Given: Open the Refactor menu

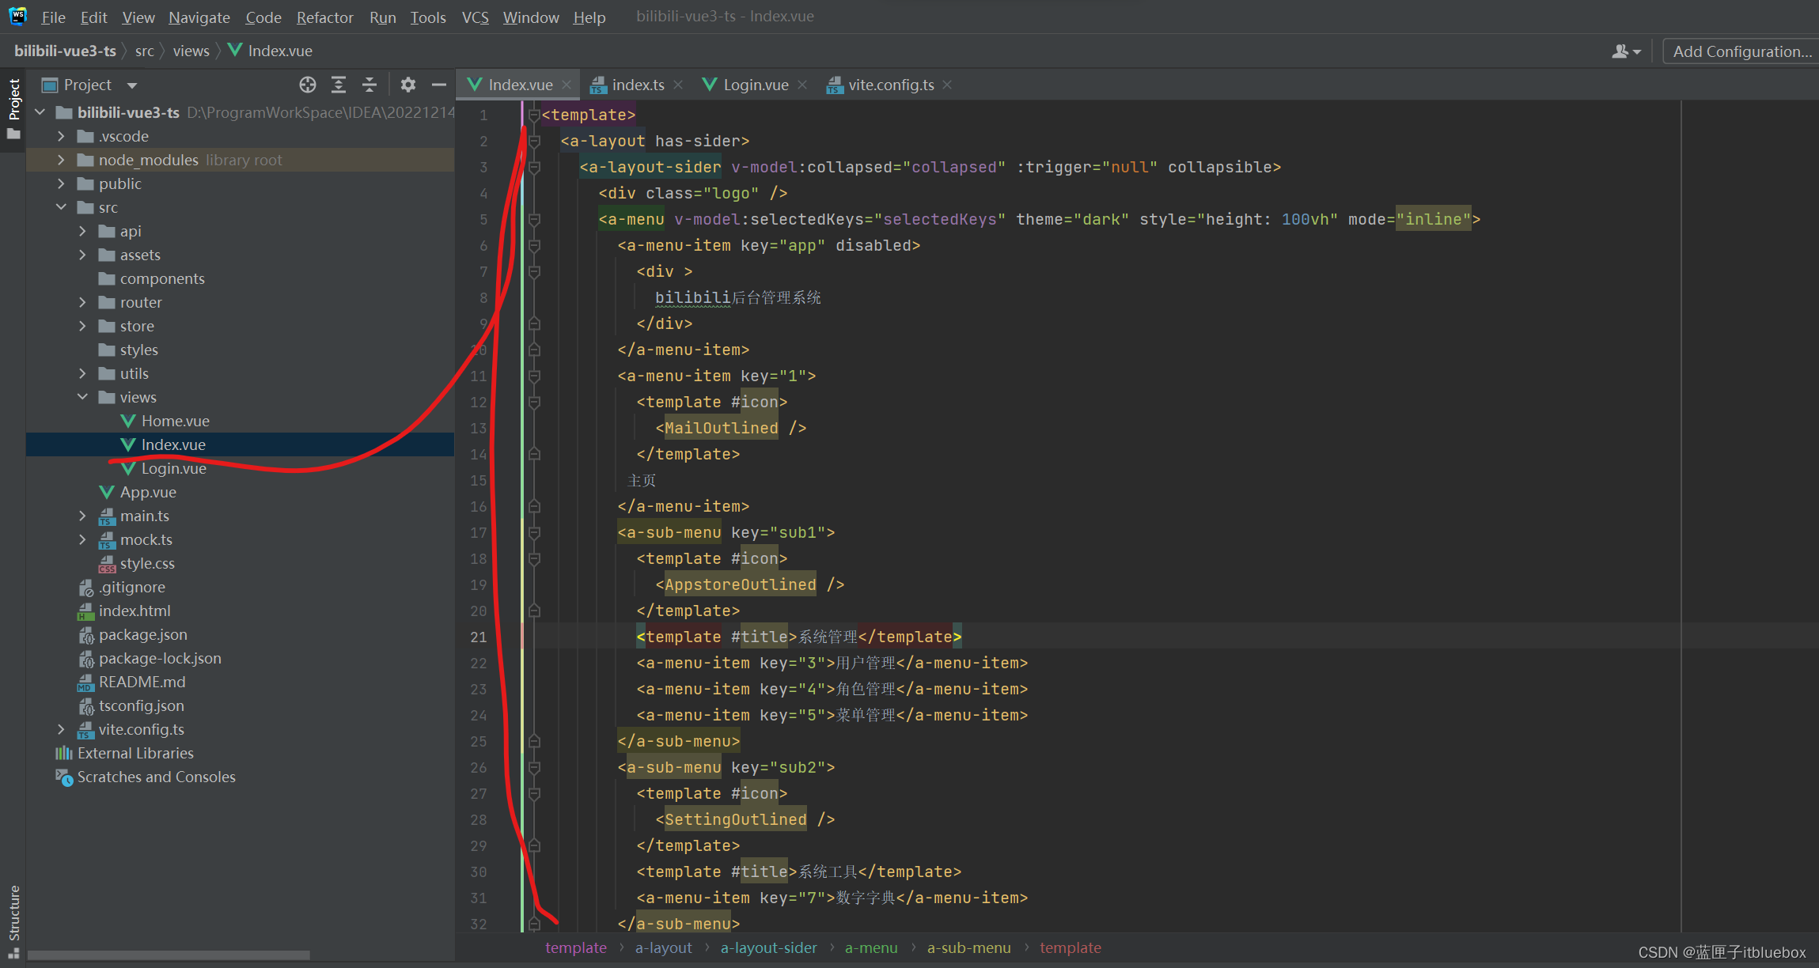Looking at the screenshot, I should click(324, 17).
